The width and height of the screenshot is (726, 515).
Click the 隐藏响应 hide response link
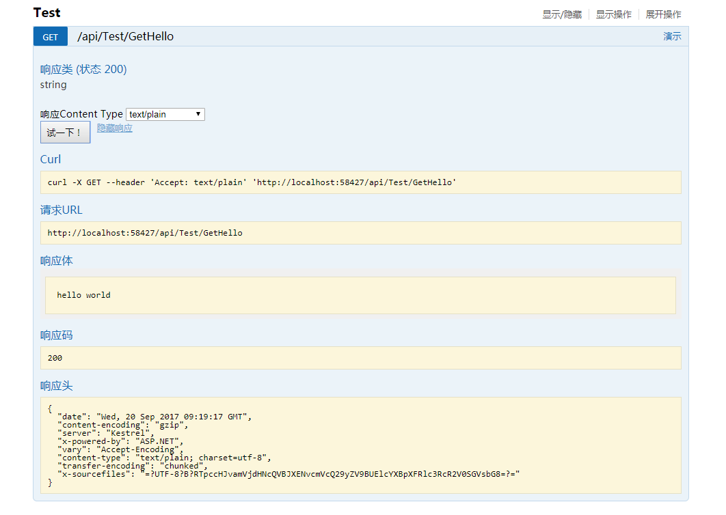115,128
